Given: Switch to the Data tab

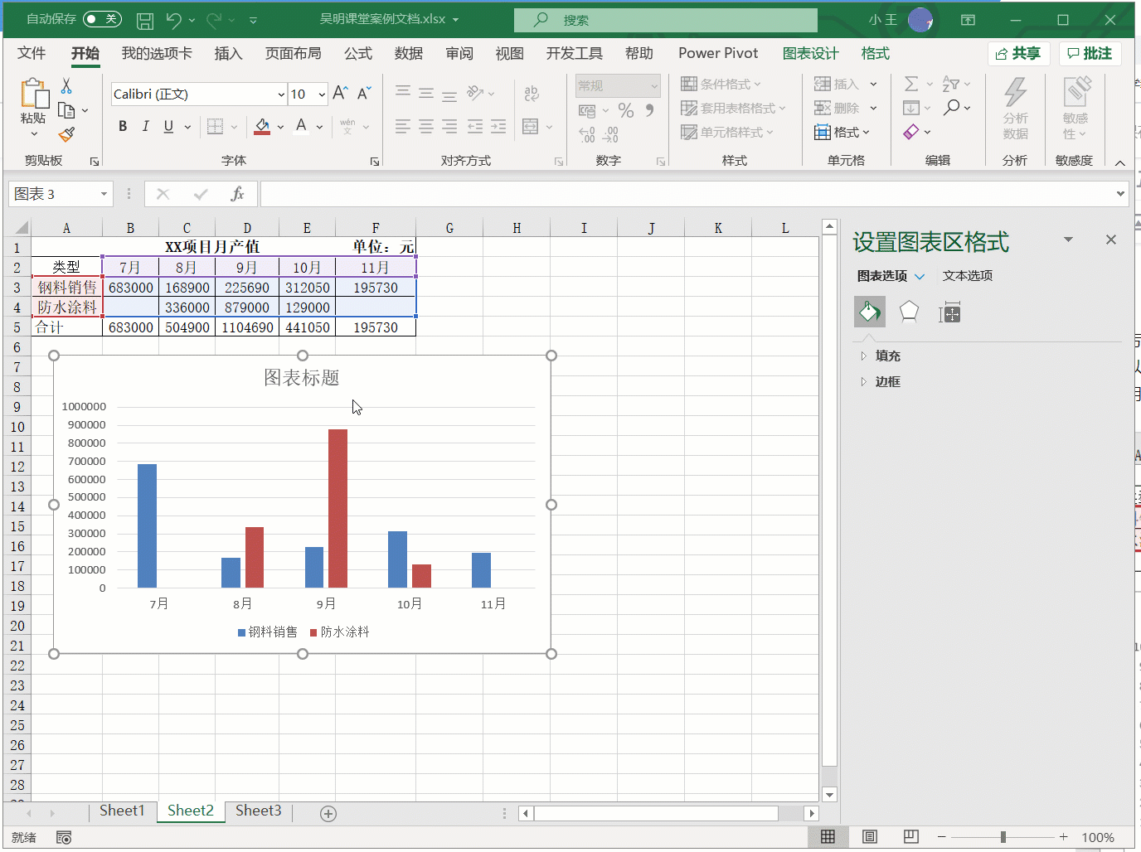Looking at the screenshot, I should tap(409, 53).
